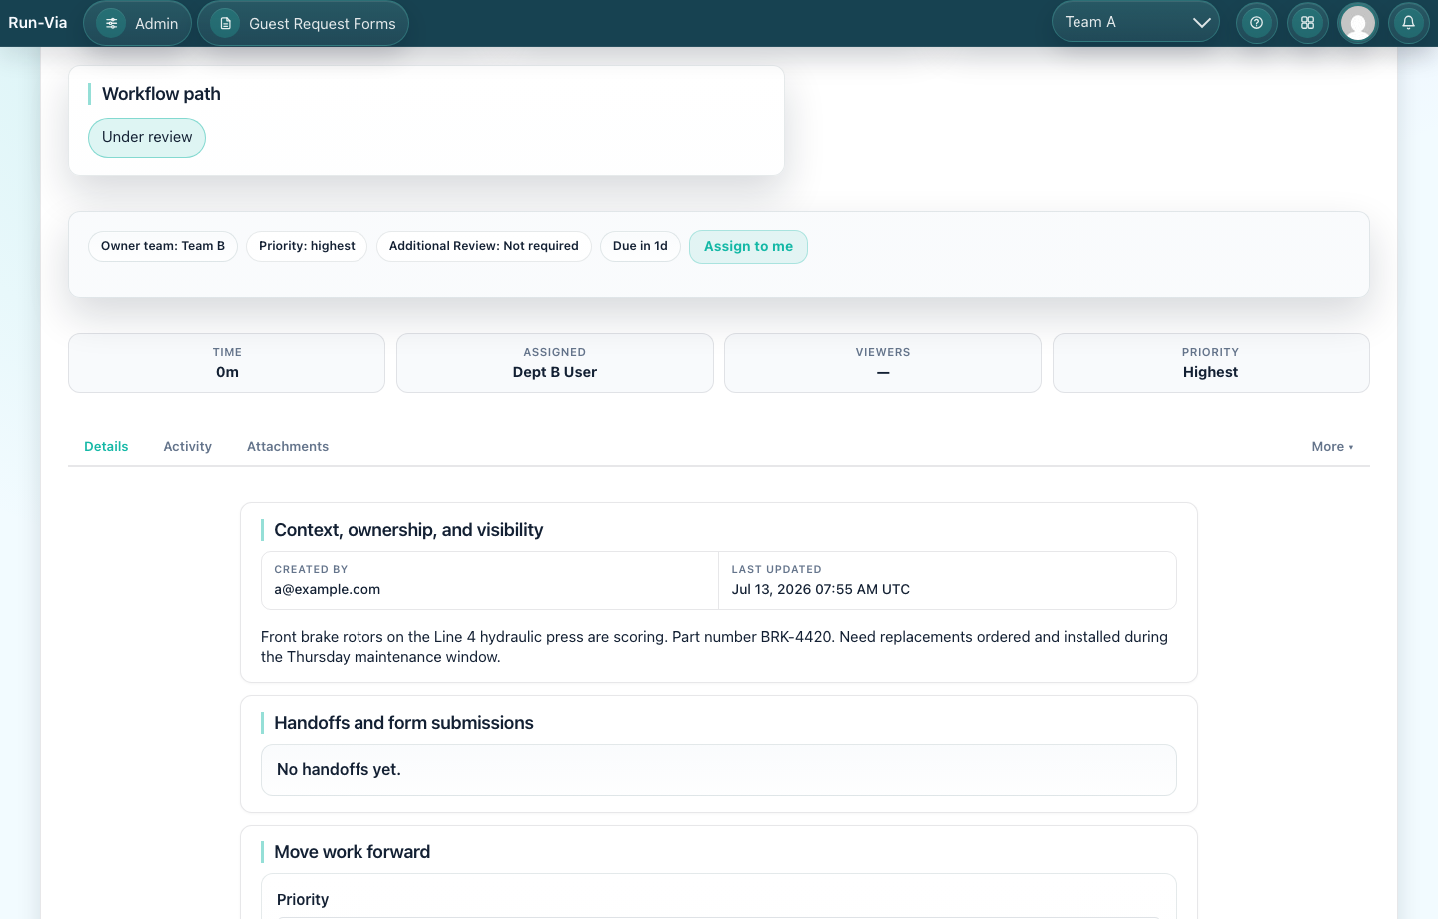1438x919 pixels.
Task: Click the Owner team: Team B chip
Action: (163, 246)
